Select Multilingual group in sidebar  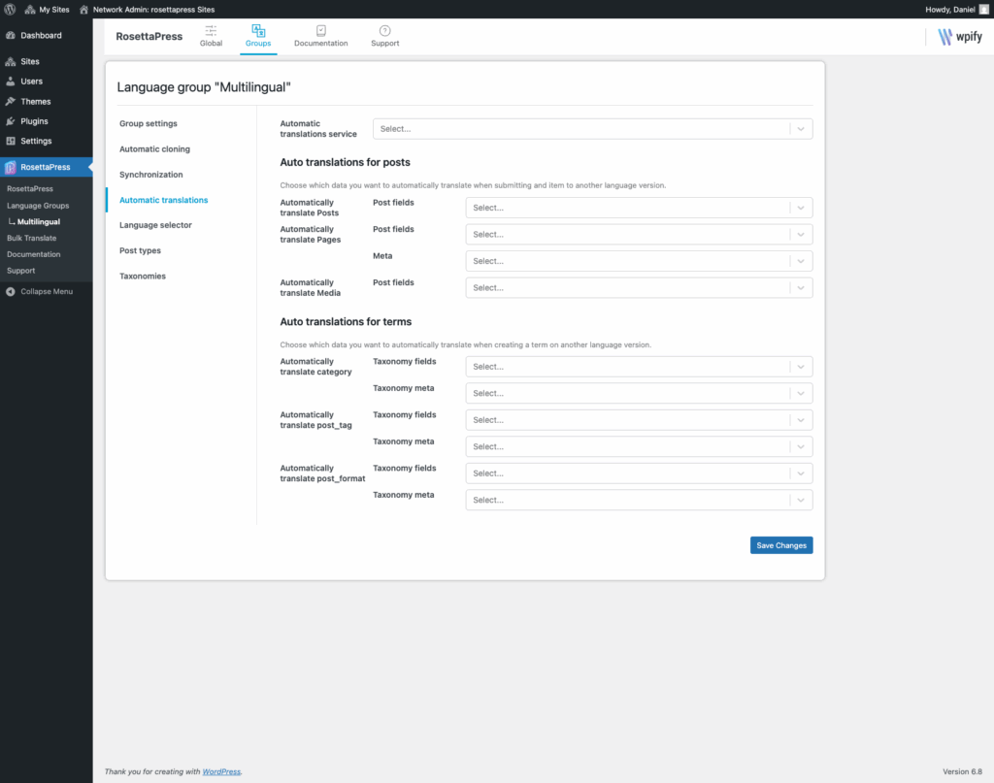click(x=39, y=222)
